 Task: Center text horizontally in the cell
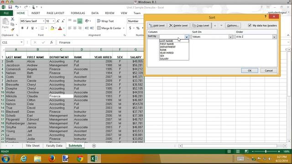tap(75, 28)
